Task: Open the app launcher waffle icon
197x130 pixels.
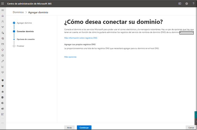Action: 3,4
